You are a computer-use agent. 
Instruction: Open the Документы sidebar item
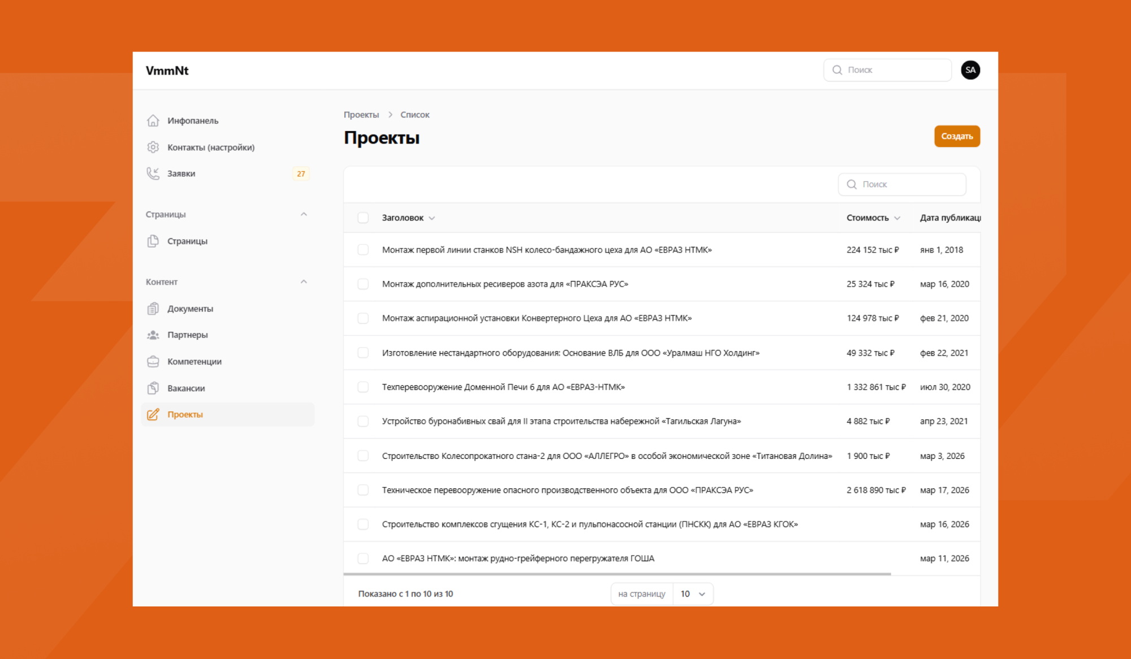click(x=227, y=309)
